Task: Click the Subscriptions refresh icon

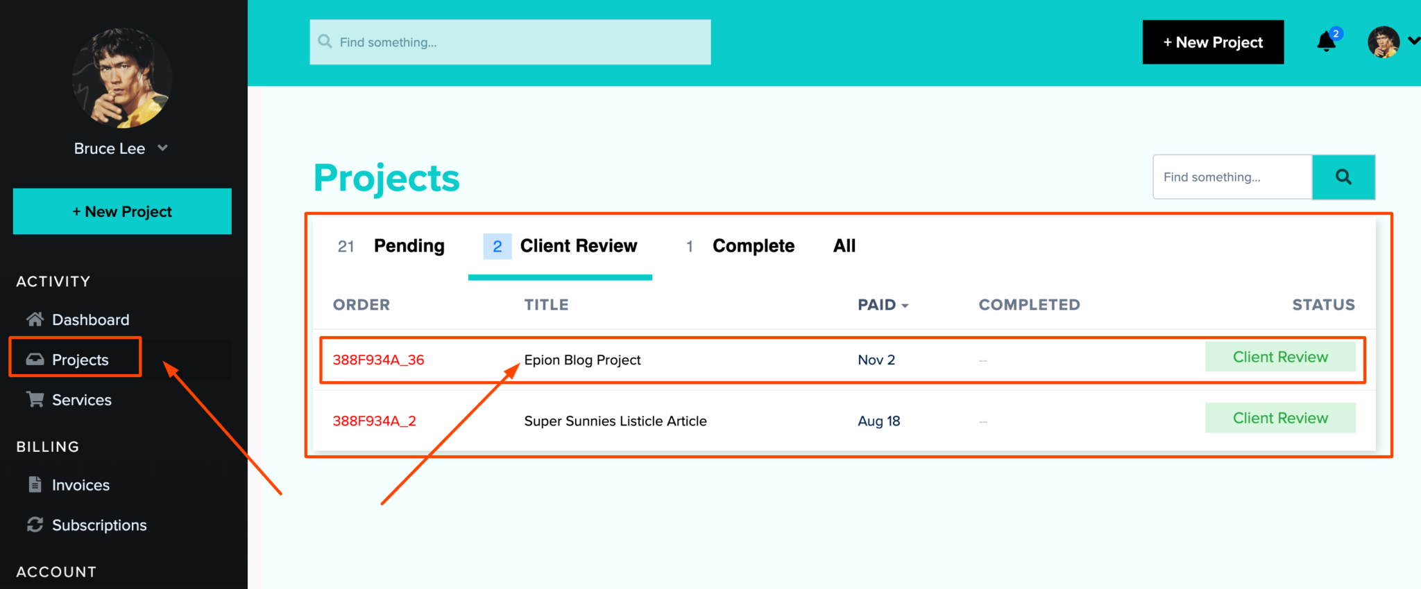Action: click(x=35, y=525)
